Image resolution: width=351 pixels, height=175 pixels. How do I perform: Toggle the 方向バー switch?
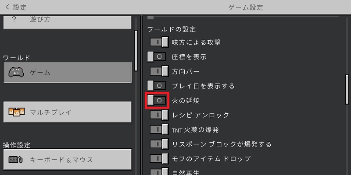click(159, 71)
